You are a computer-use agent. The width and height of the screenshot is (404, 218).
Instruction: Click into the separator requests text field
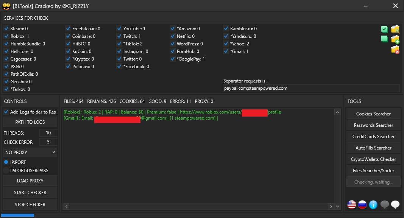coord(311,88)
